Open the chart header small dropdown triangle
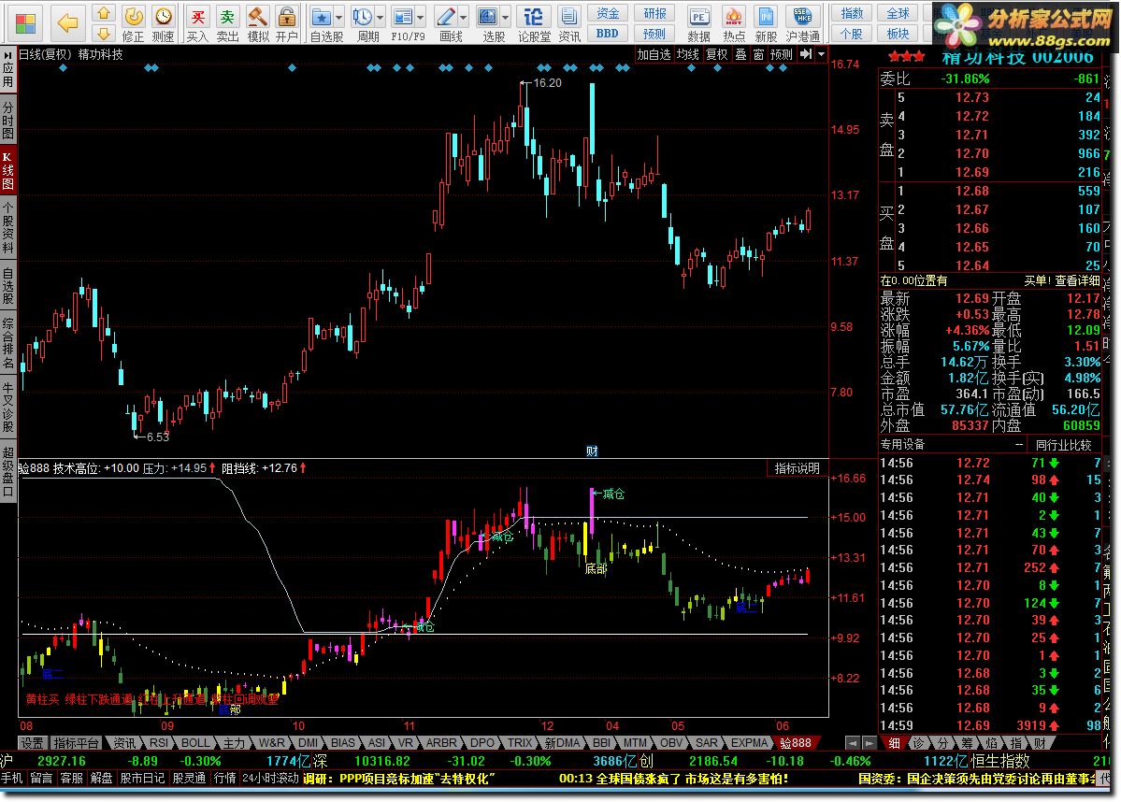1121x802 pixels. tap(822, 54)
